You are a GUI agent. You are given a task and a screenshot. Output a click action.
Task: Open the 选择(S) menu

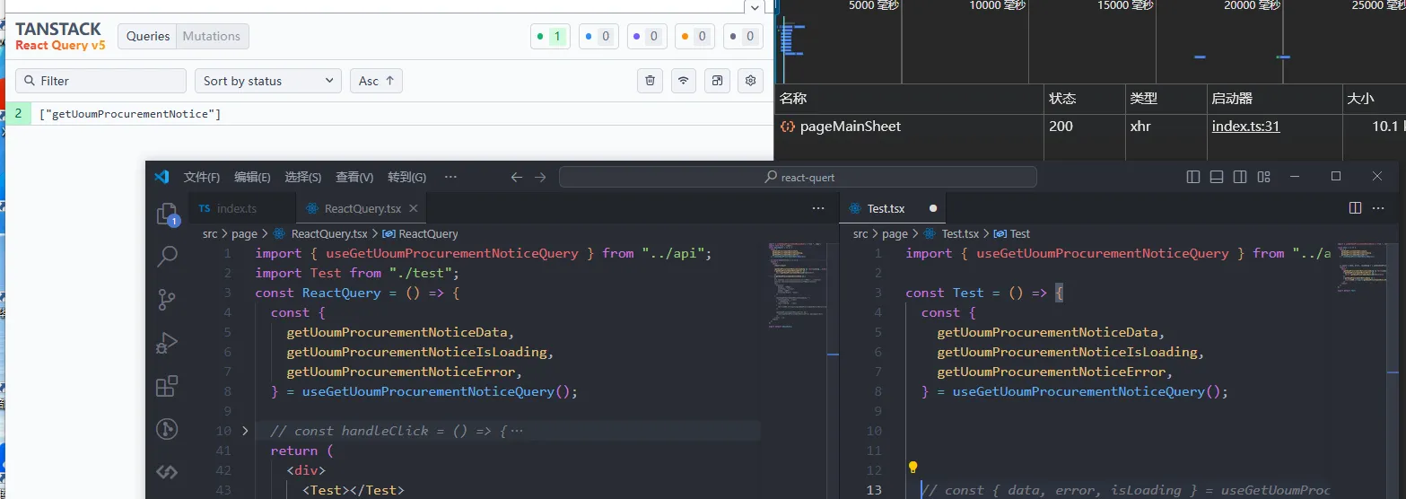click(x=303, y=177)
